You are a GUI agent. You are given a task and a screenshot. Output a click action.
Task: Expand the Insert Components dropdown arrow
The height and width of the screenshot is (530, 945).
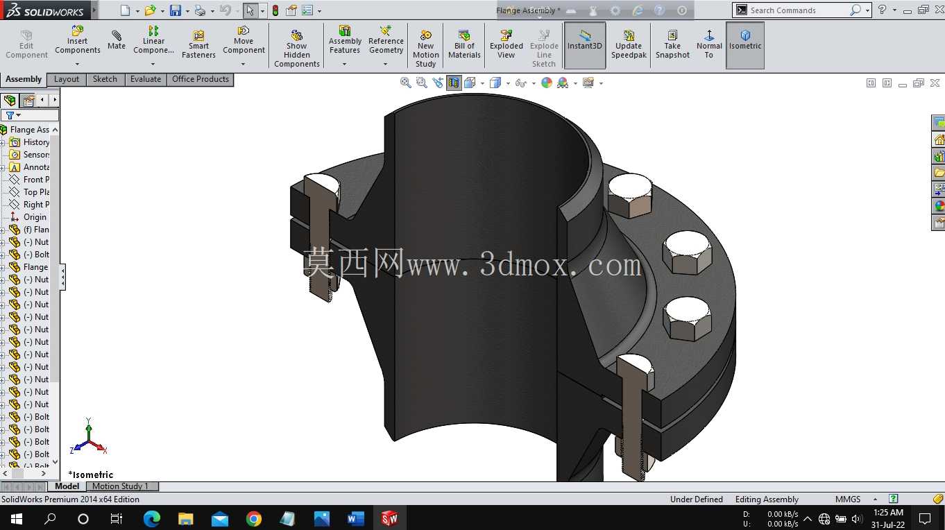point(78,64)
